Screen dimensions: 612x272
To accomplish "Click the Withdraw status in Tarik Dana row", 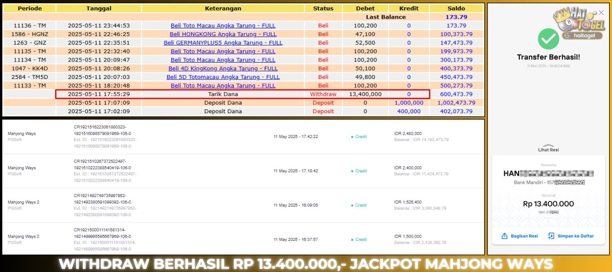I will point(323,94).
